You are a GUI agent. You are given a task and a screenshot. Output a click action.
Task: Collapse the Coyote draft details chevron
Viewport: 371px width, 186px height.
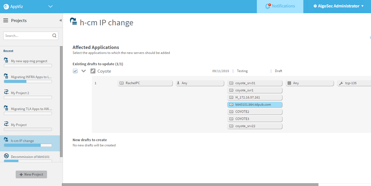tap(84, 71)
